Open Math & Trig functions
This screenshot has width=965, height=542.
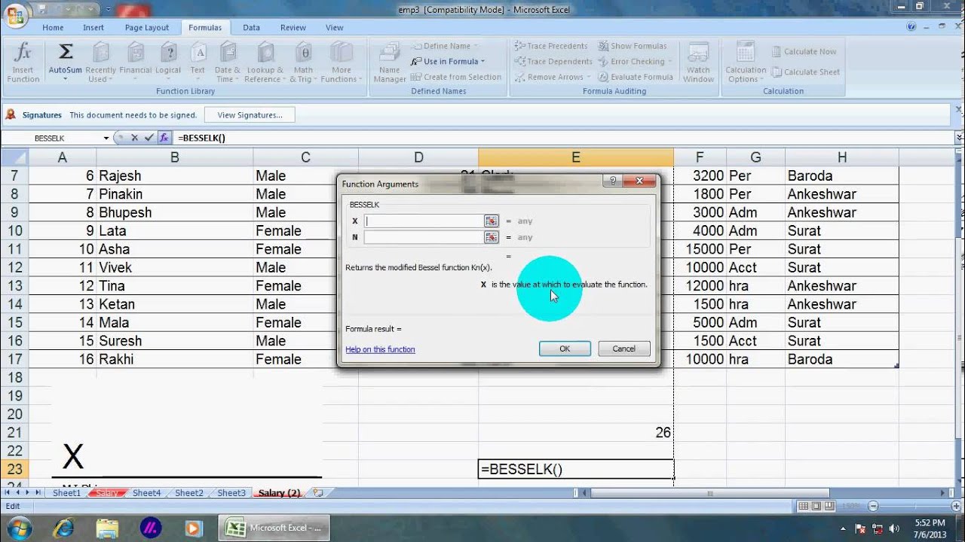pyautogui.click(x=304, y=62)
